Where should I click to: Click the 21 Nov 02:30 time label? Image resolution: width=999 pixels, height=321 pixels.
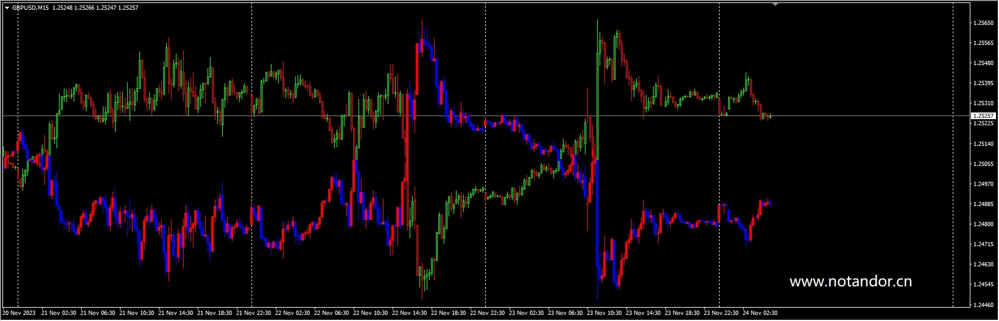pyautogui.click(x=60, y=313)
